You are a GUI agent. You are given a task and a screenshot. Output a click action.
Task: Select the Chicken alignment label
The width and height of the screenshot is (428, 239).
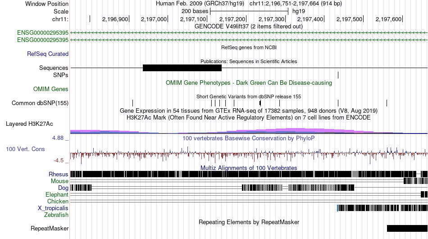click(x=58, y=201)
